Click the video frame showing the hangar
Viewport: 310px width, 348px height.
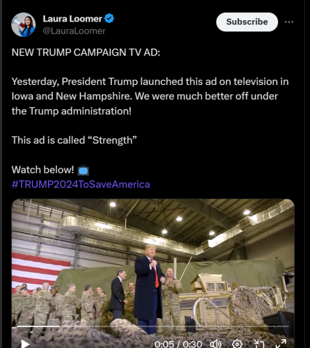(153, 262)
